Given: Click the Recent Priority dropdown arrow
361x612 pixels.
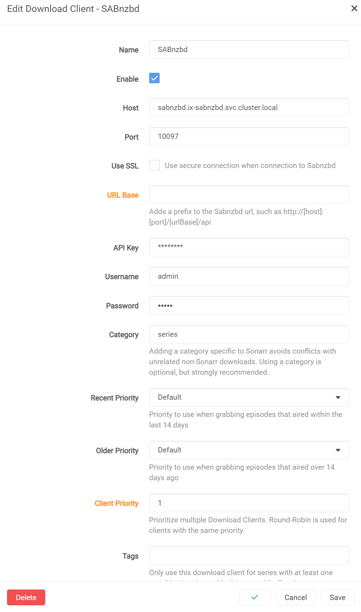Looking at the screenshot, I should tap(338, 397).
